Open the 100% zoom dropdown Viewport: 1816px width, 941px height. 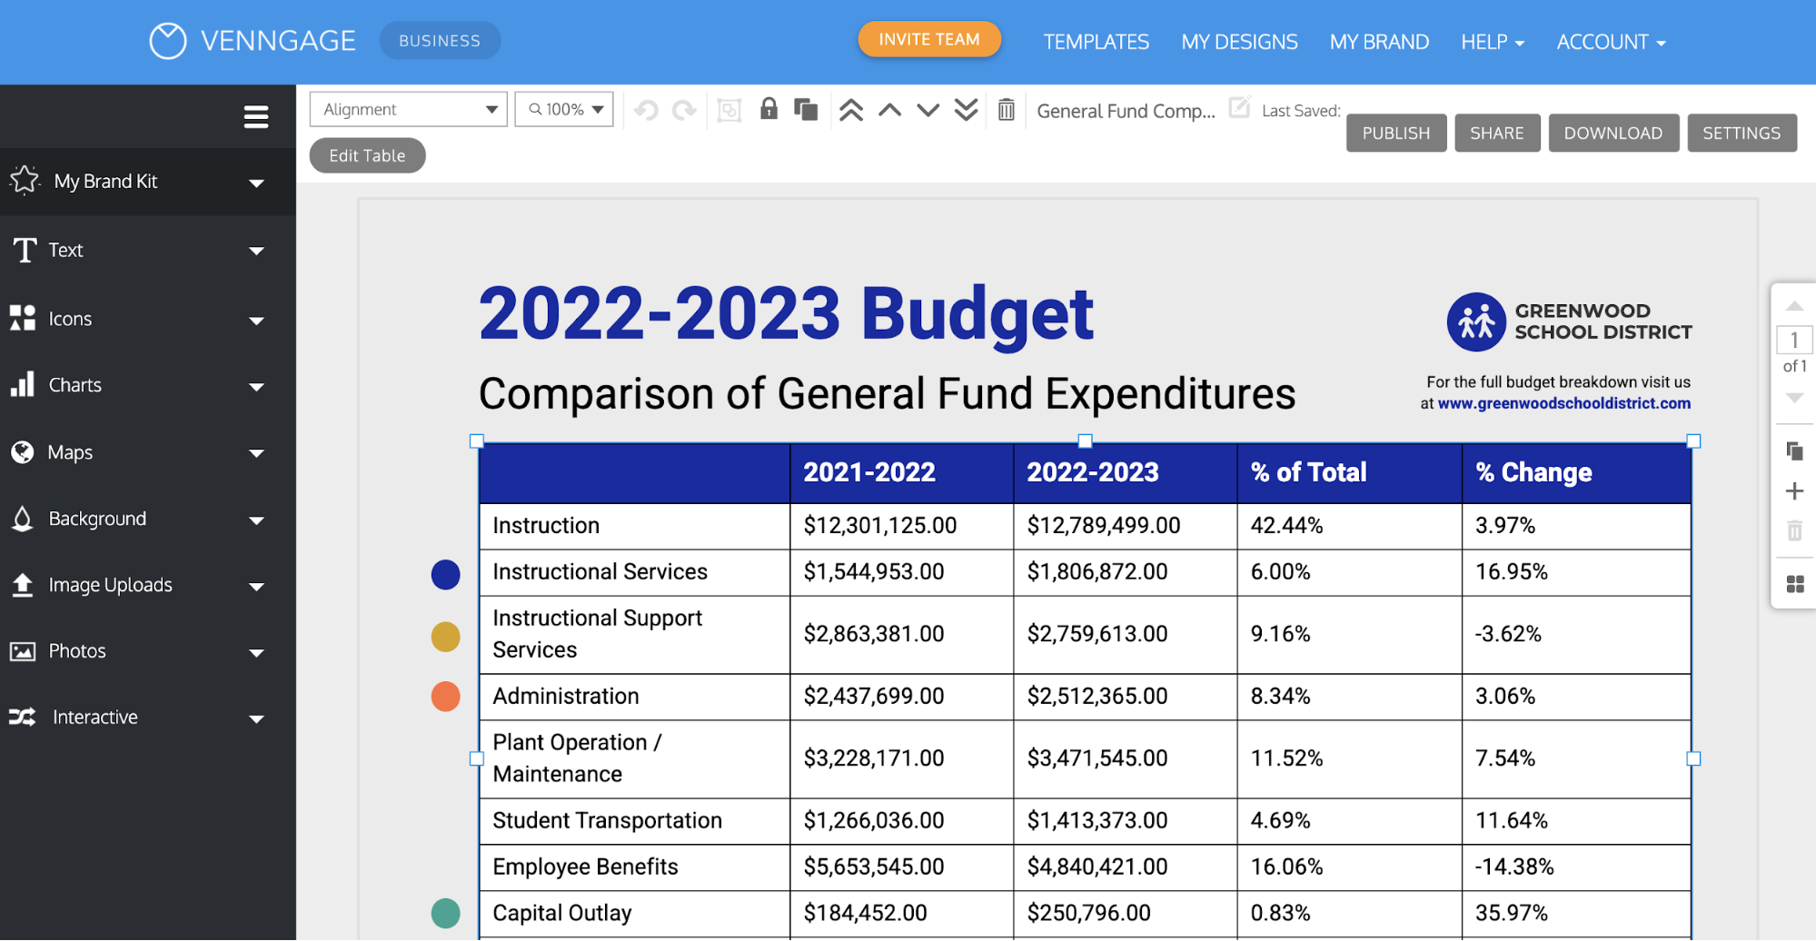pyautogui.click(x=564, y=110)
